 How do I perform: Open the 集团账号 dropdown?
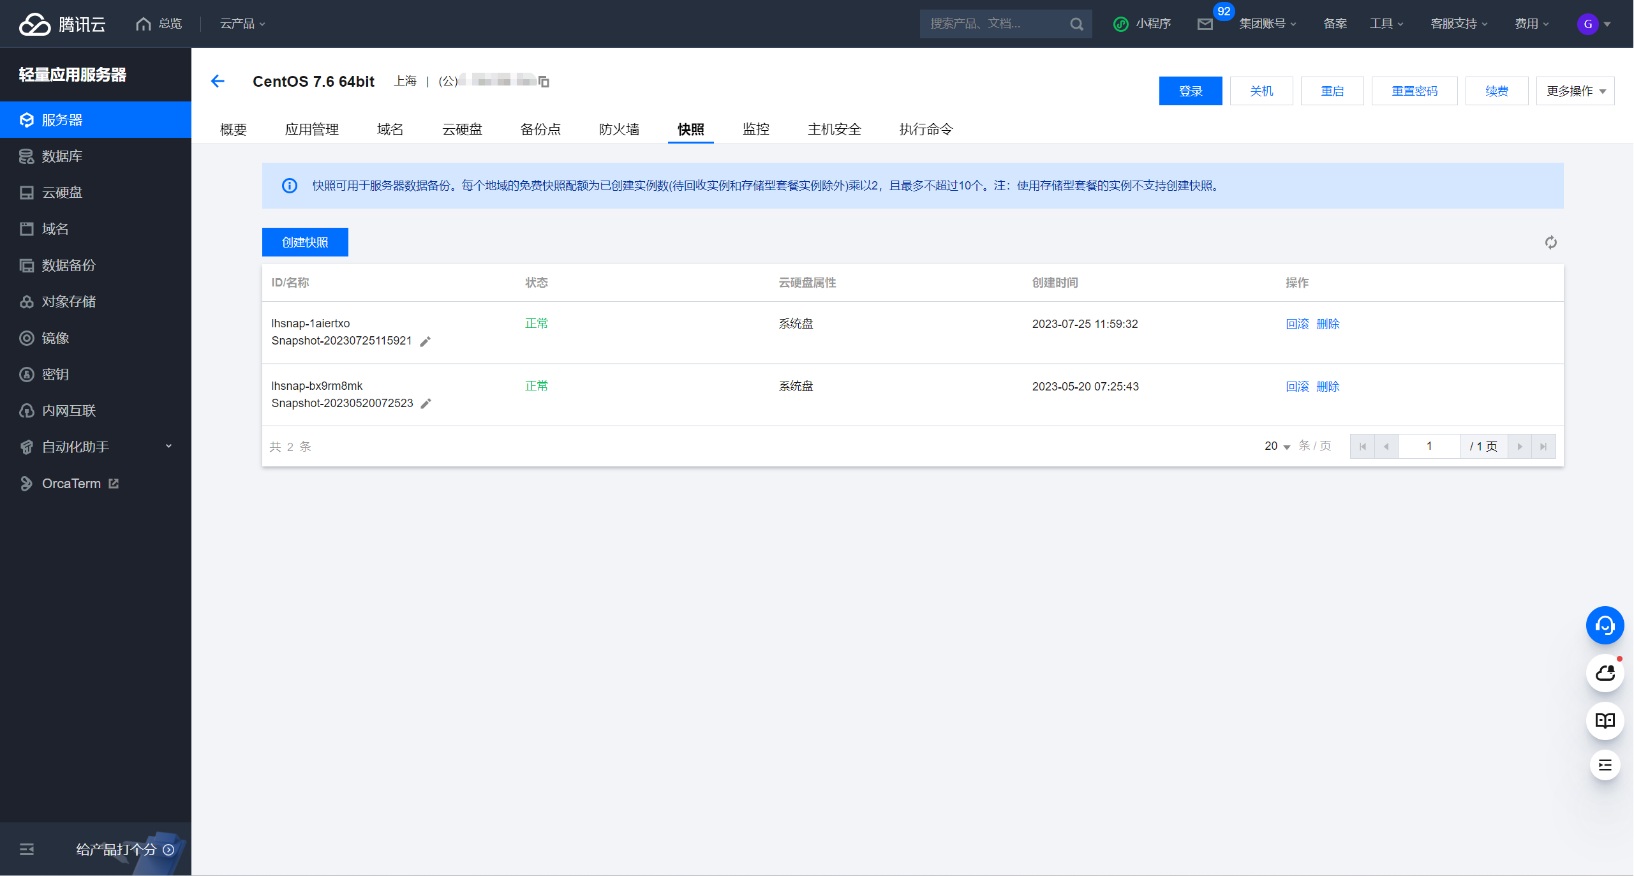[1268, 24]
